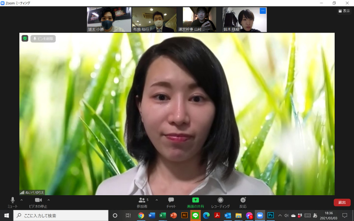The height and width of the screenshot is (221, 354).
Task: Click the red 退出 leave button
Action: [x=342, y=203]
